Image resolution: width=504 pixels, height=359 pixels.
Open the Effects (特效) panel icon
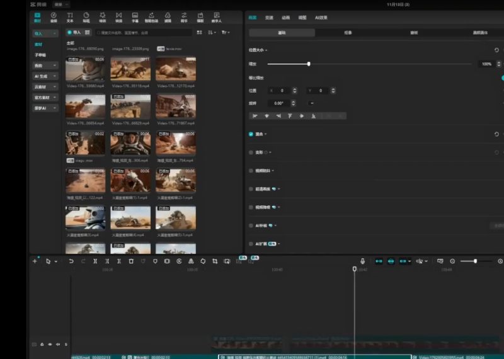click(x=103, y=18)
